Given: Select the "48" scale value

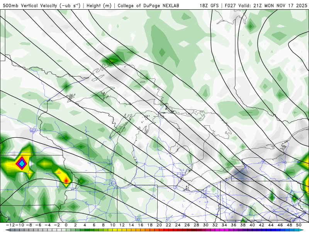Looking at the screenshot, I should (x=289, y=225).
